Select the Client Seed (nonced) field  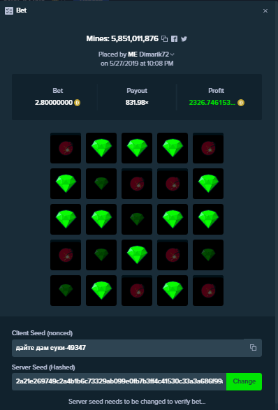137,348
